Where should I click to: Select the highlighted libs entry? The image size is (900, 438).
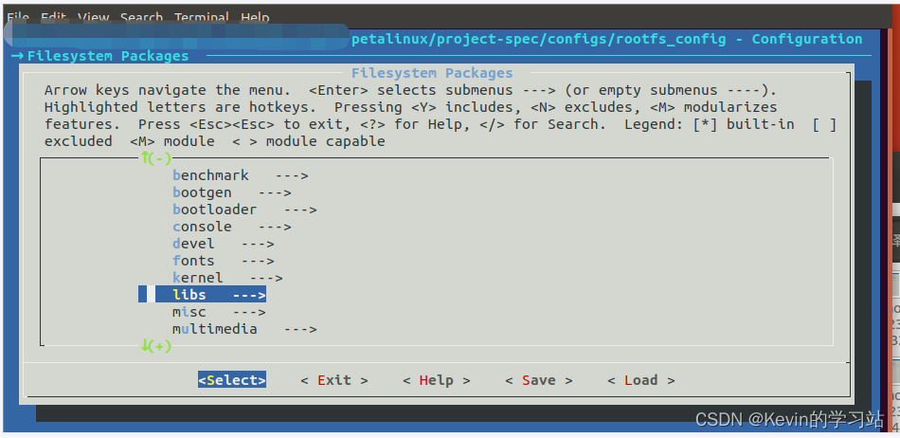pos(202,295)
